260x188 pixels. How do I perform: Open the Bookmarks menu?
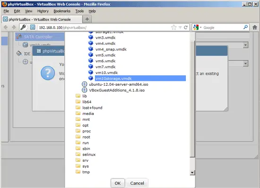pos(62,11)
